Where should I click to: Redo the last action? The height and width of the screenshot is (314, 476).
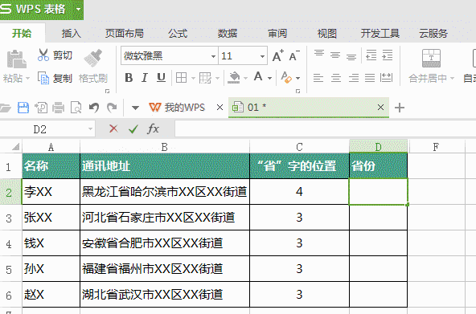[112, 108]
